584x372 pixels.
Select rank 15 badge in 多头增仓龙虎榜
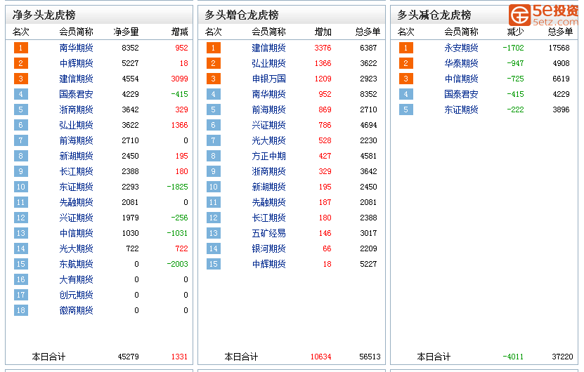point(214,264)
